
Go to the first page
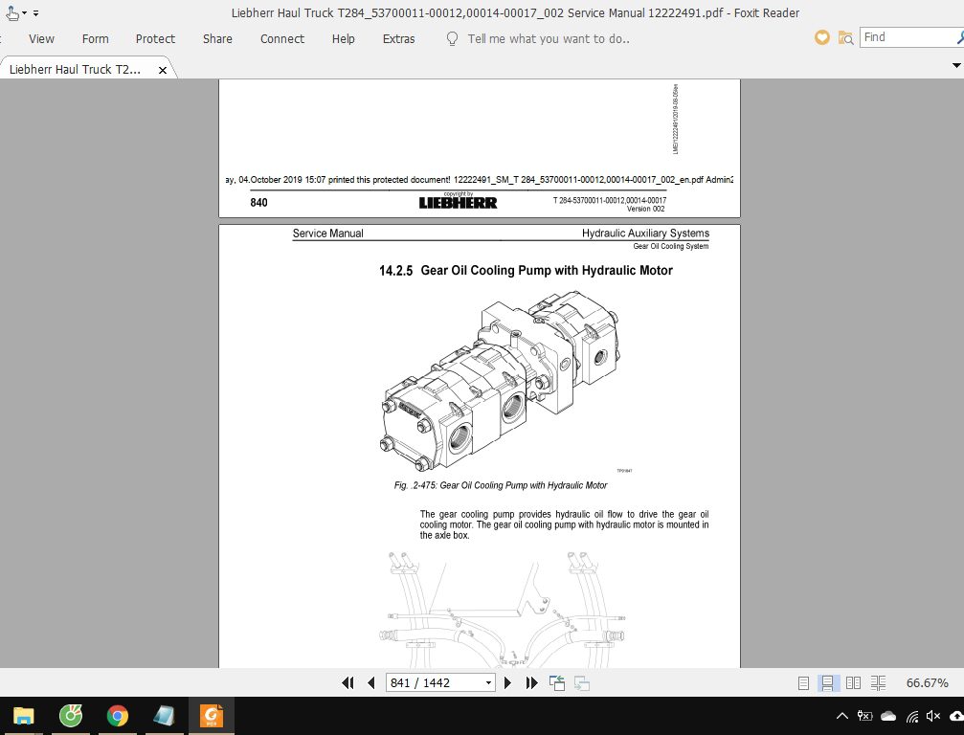click(347, 682)
